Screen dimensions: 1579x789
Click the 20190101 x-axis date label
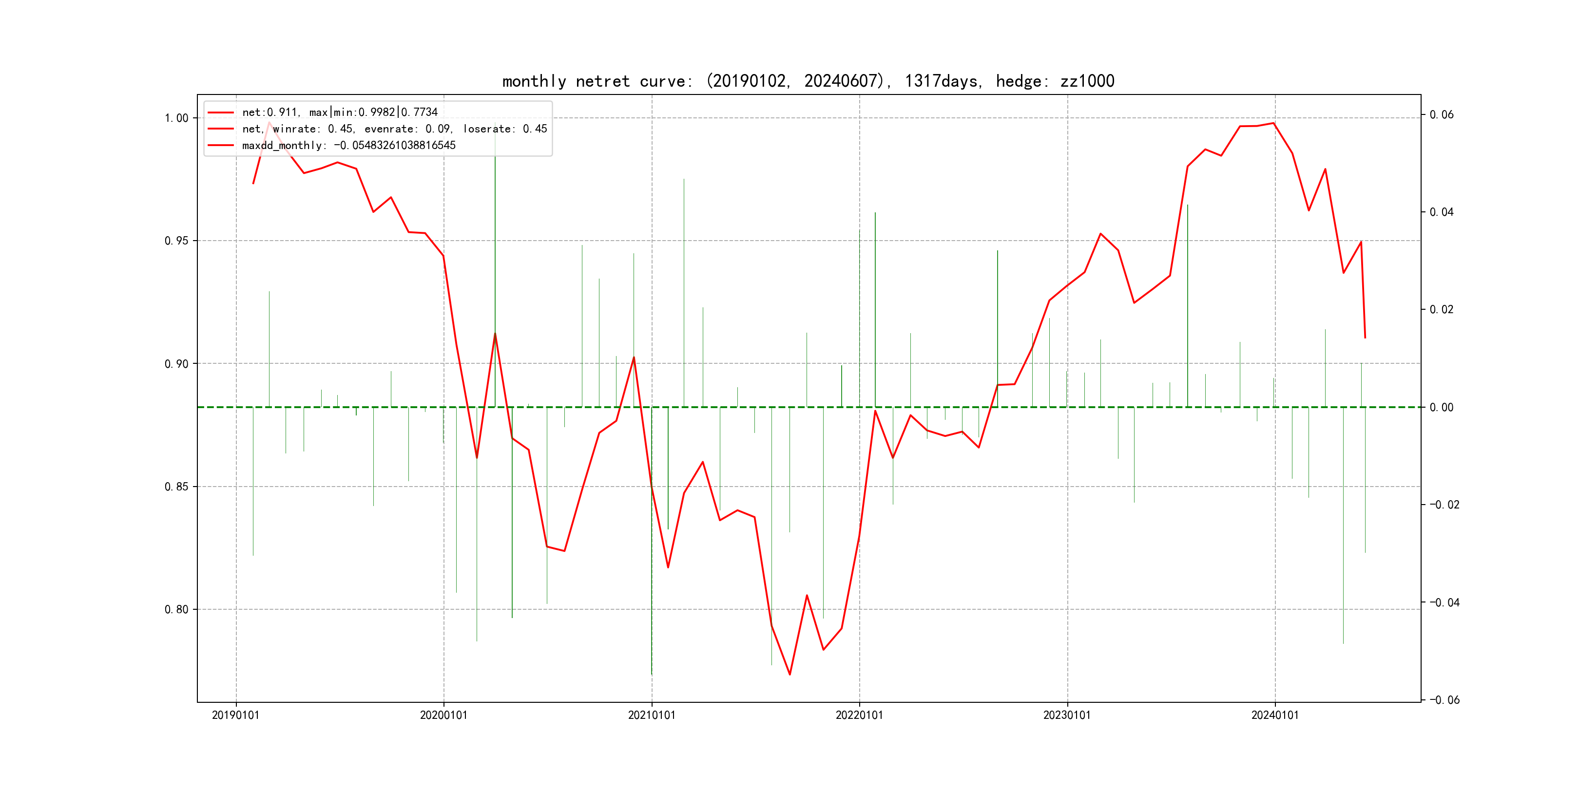click(235, 715)
